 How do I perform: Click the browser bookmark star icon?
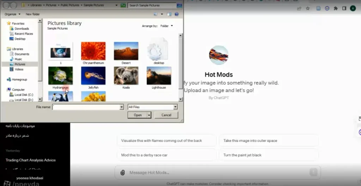308,8
